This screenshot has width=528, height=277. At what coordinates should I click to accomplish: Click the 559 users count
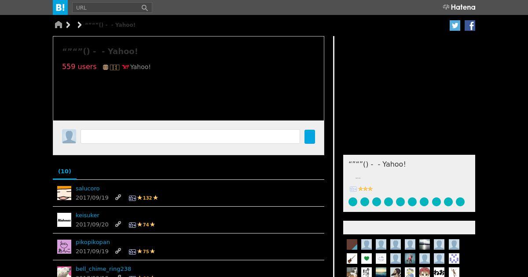79,66
